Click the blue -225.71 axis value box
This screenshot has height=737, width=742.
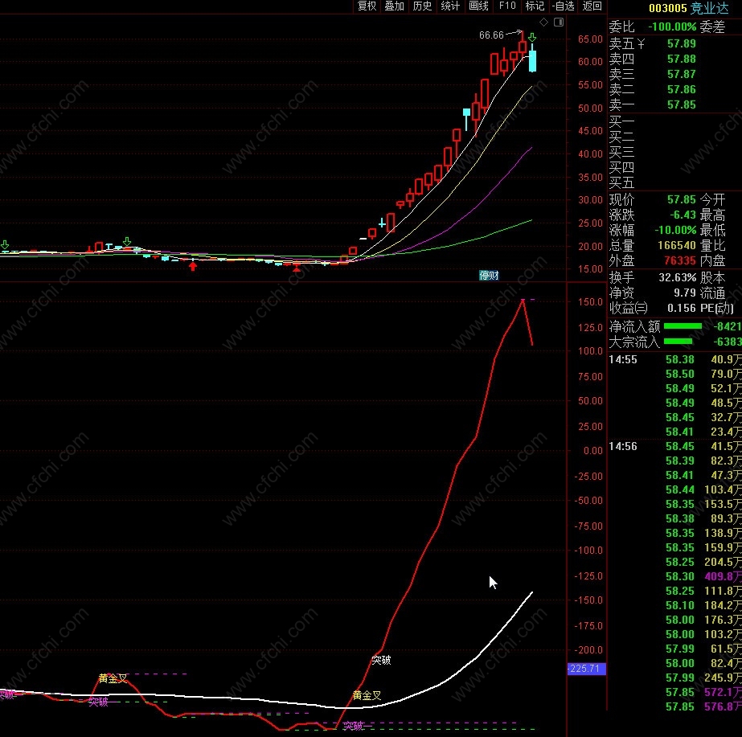(x=586, y=669)
